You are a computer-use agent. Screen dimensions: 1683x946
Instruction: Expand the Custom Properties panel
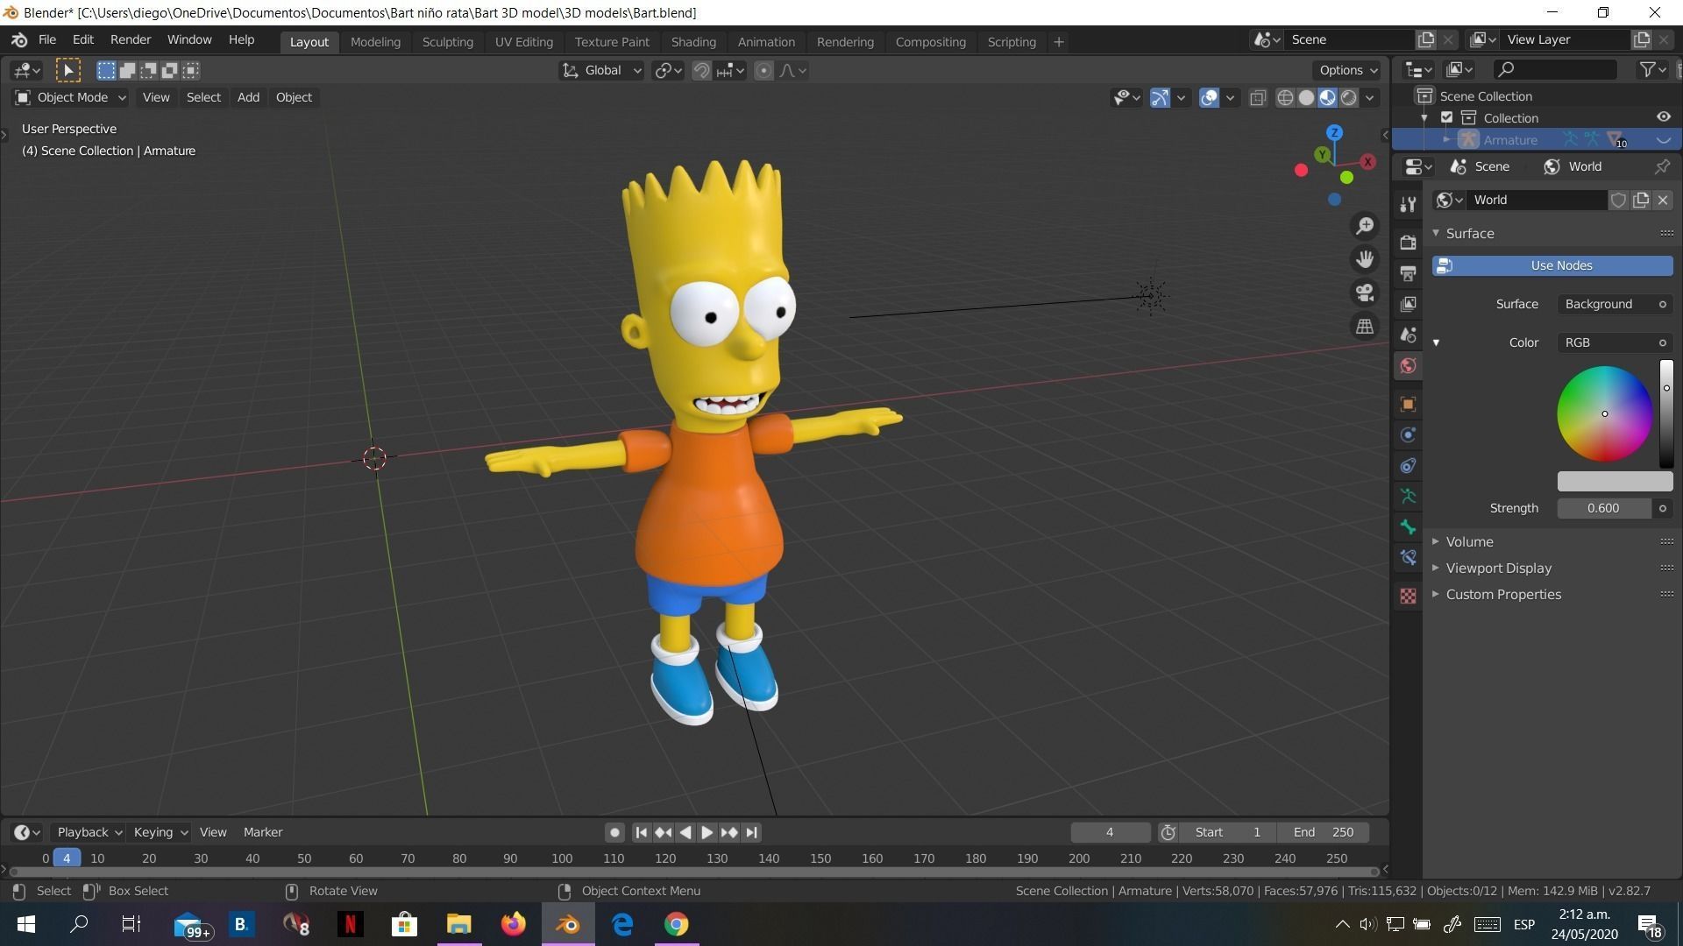coord(1503,594)
